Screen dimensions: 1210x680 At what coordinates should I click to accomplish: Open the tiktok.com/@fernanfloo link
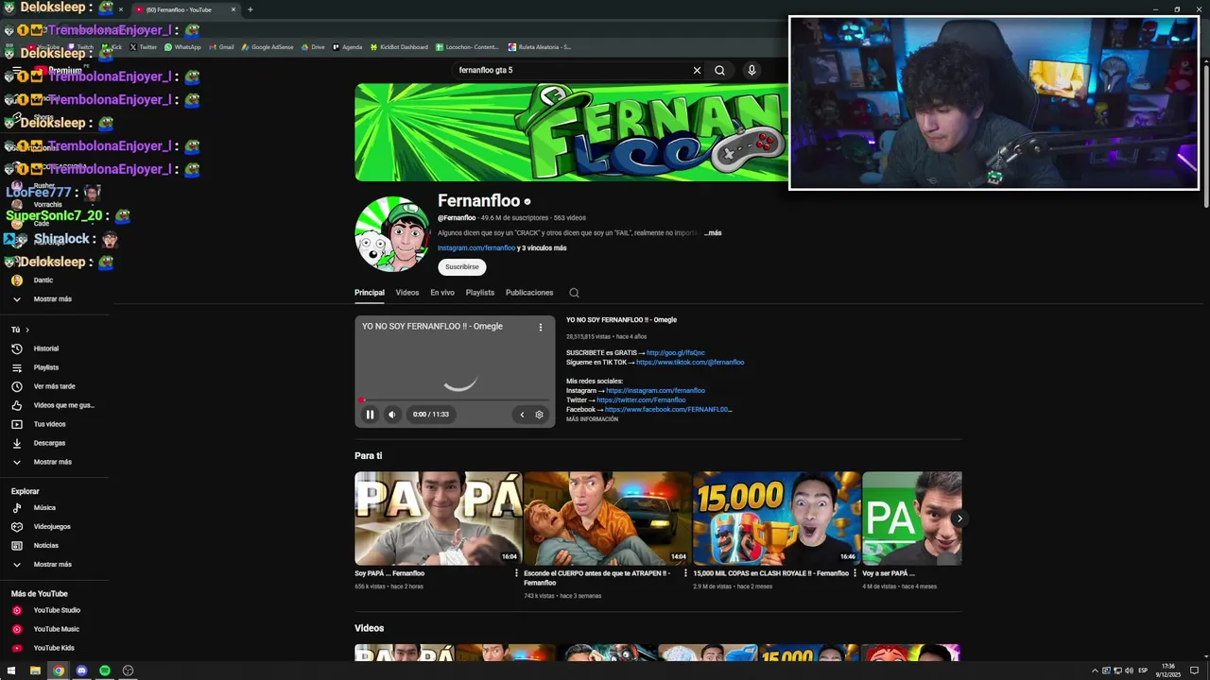690,363
